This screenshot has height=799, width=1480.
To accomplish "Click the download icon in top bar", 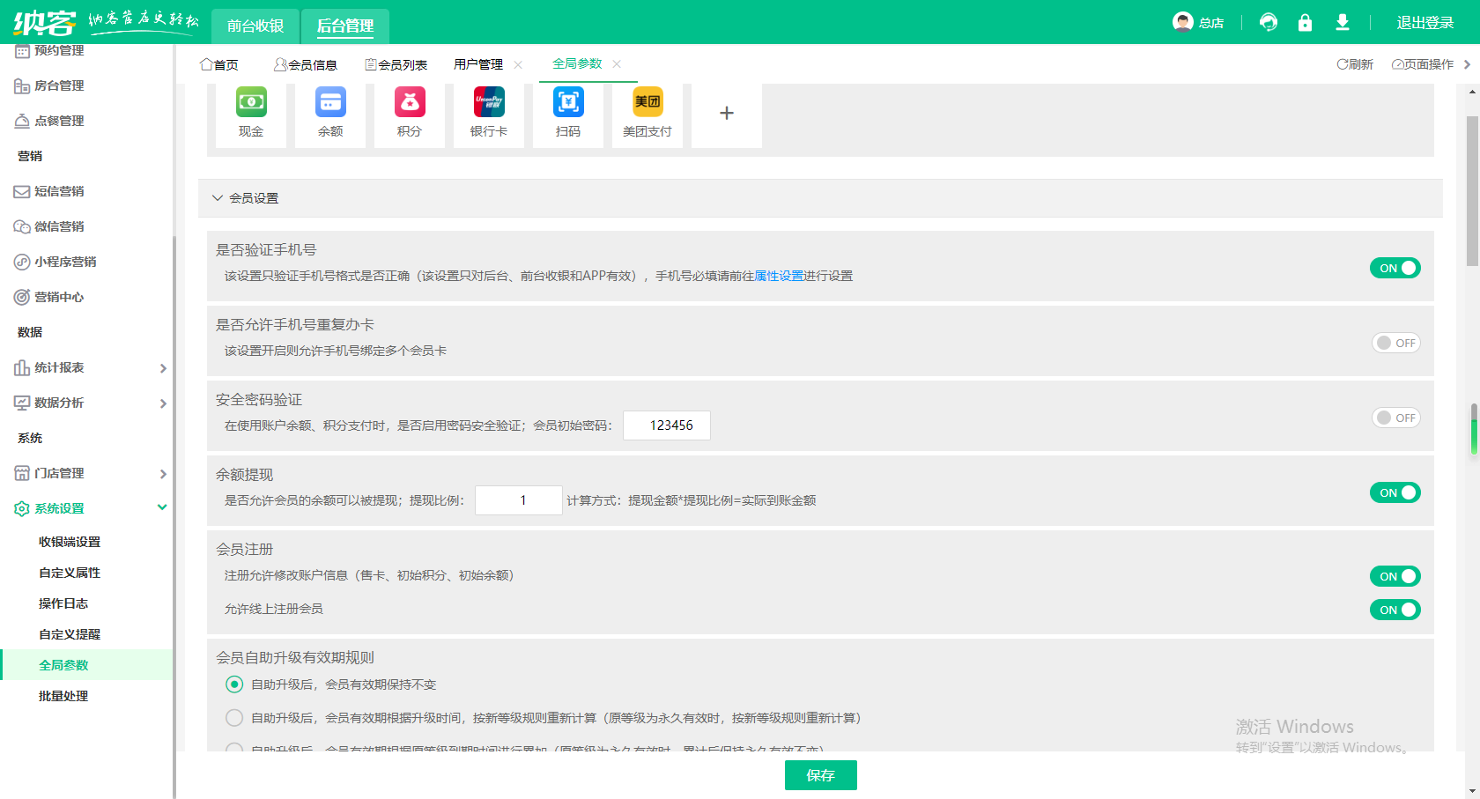I will pyautogui.click(x=1342, y=22).
